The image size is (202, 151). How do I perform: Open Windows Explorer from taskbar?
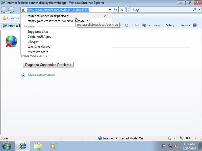38,146
